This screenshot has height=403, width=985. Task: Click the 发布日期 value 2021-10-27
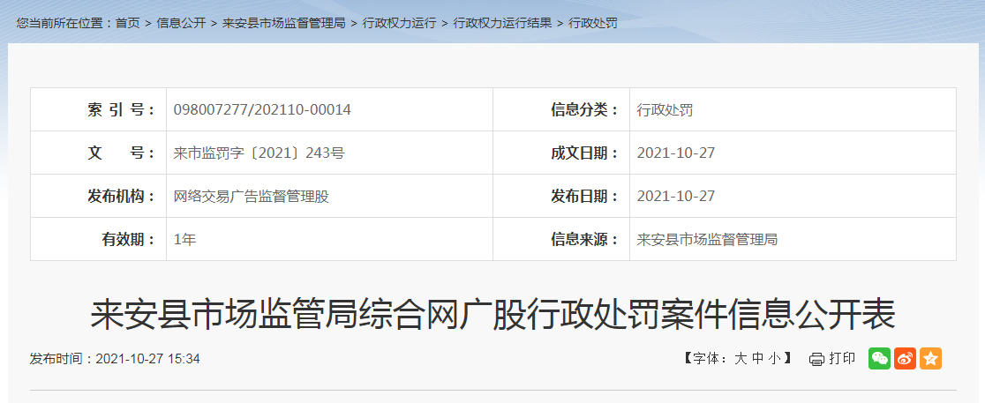(x=676, y=197)
